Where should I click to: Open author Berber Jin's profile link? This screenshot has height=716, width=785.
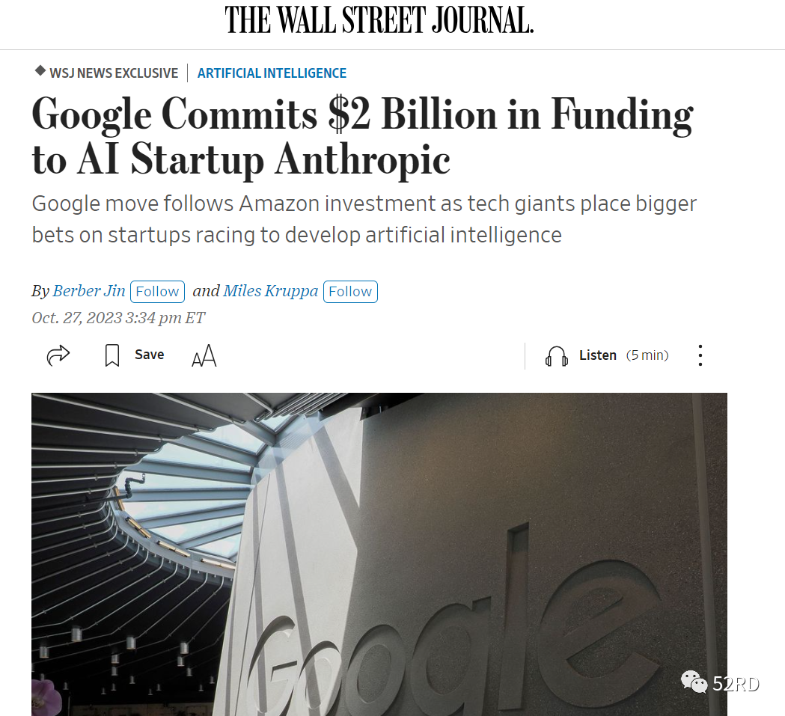pyautogui.click(x=89, y=291)
